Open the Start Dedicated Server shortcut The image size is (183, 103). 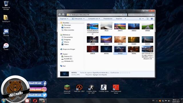pos(116,89)
